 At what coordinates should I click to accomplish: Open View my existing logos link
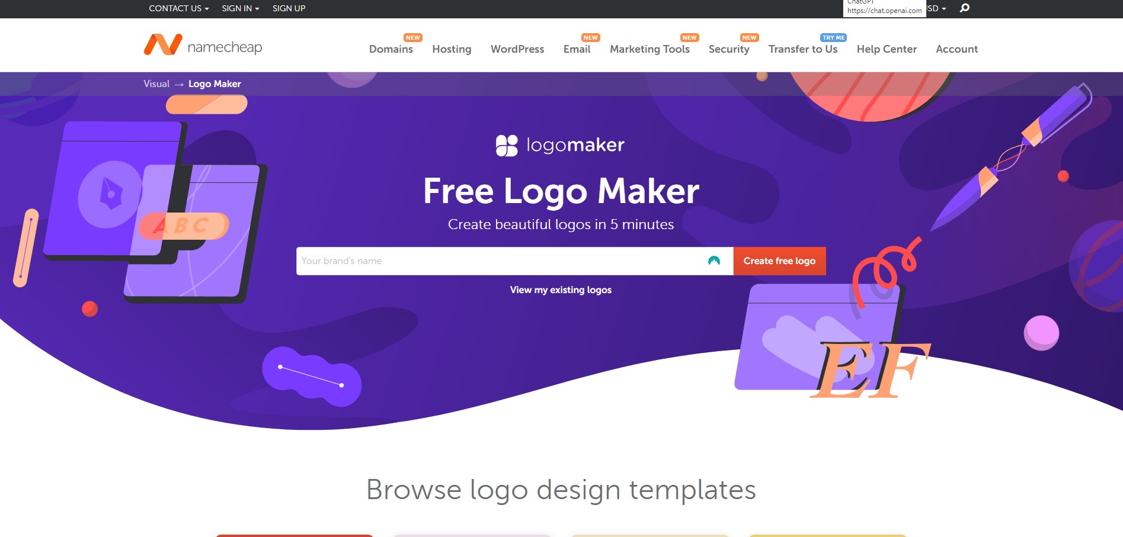[x=561, y=290]
